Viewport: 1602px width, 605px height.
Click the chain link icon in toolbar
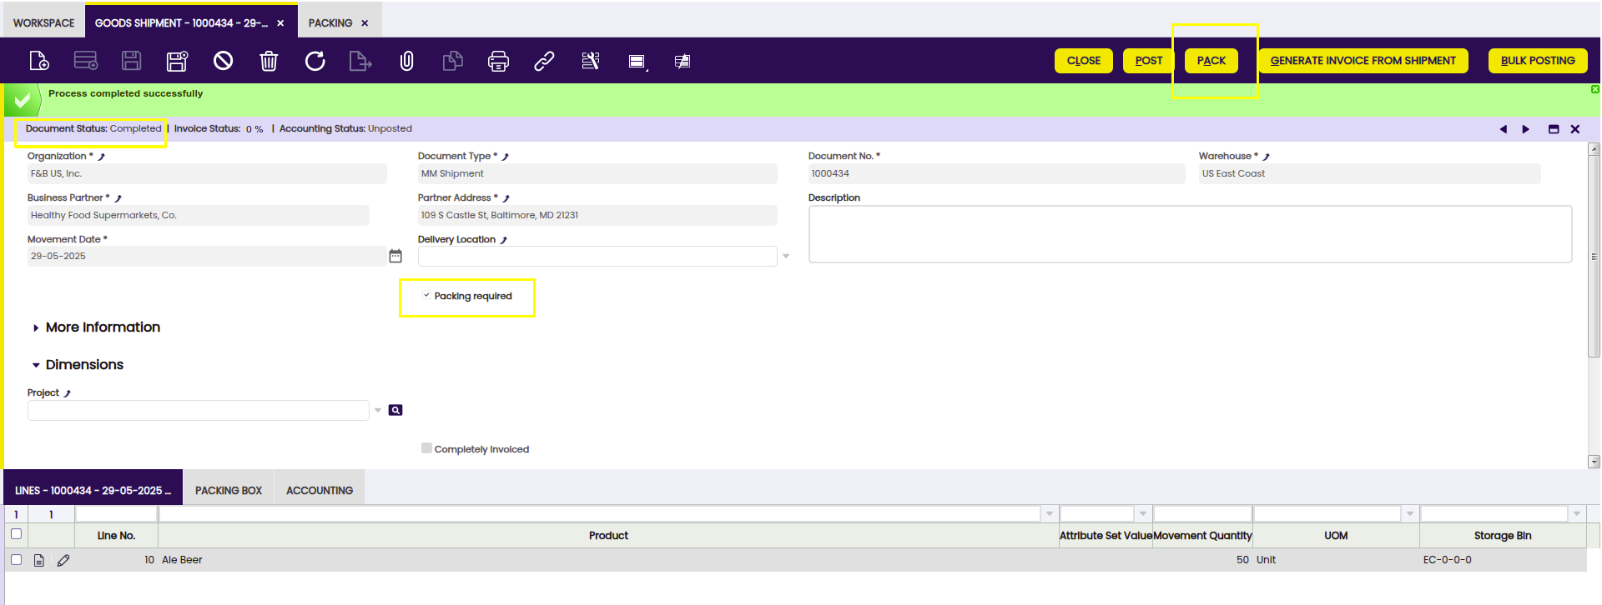(x=544, y=61)
